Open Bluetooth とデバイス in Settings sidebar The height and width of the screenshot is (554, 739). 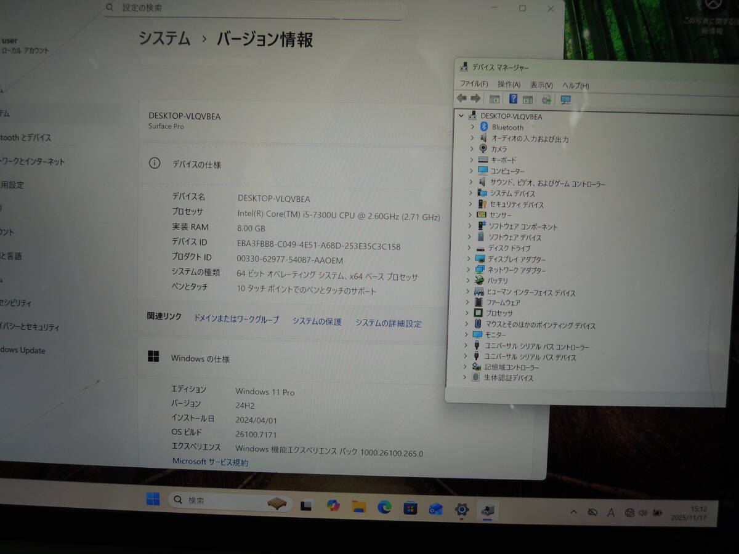(26, 137)
